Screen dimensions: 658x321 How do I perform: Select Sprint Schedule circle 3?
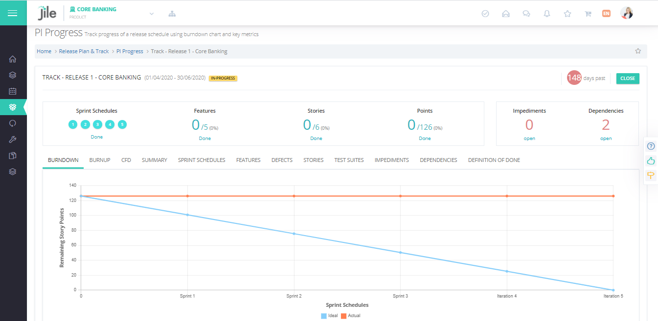coord(97,124)
